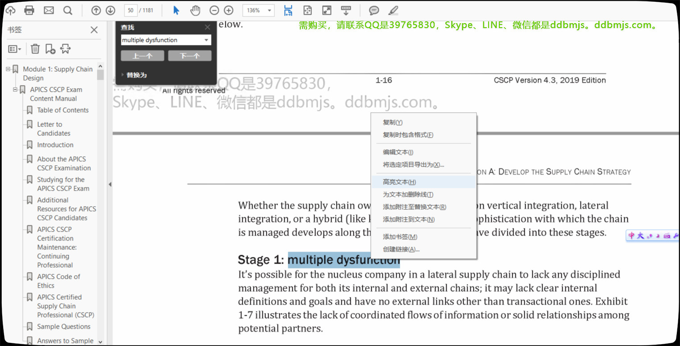Click the 下一个 find next button

(190, 56)
